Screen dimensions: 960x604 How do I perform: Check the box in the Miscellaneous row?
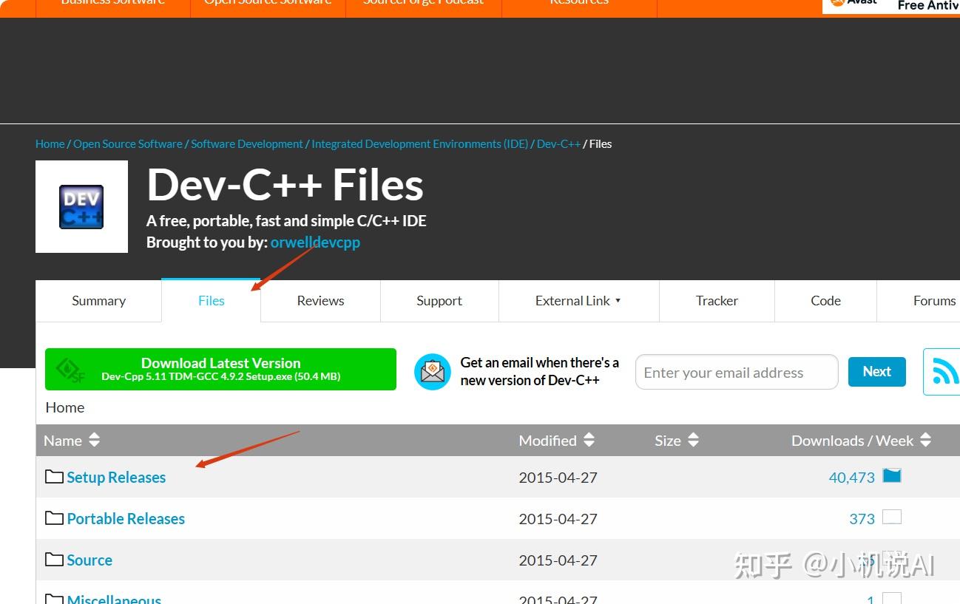(x=893, y=600)
